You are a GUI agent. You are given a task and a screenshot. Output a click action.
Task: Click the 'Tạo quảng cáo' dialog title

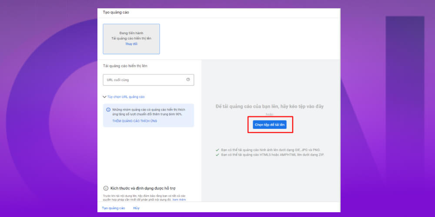pos(116,12)
